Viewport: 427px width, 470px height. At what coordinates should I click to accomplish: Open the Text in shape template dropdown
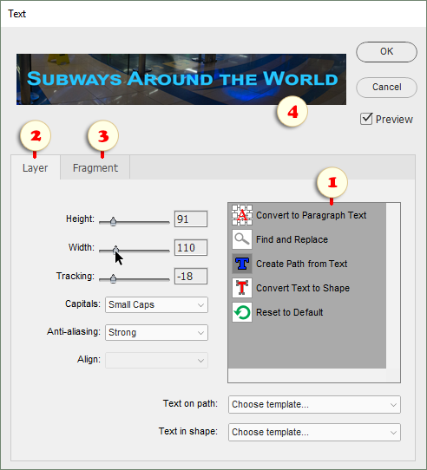(x=314, y=432)
